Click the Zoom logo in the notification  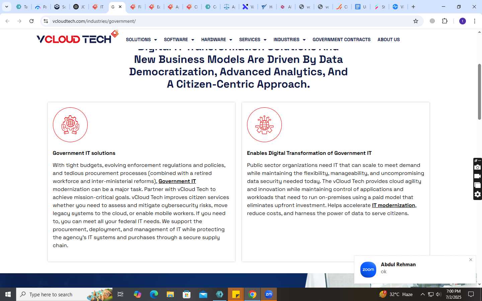(x=368, y=270)
